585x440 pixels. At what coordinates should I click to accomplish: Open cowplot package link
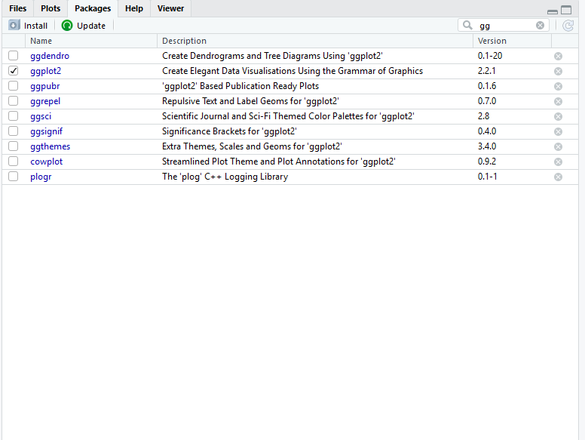click(46, 162)
